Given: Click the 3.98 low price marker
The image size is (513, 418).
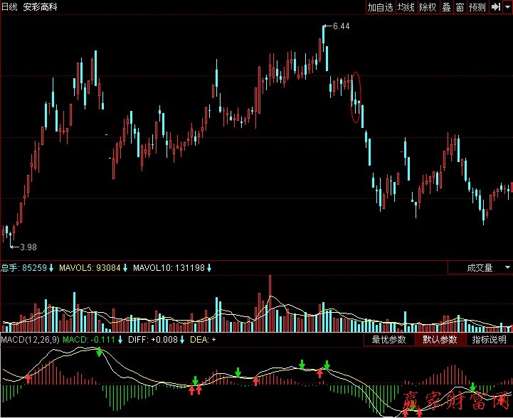Looking at the screenshot, I should (x=27, y=247).
